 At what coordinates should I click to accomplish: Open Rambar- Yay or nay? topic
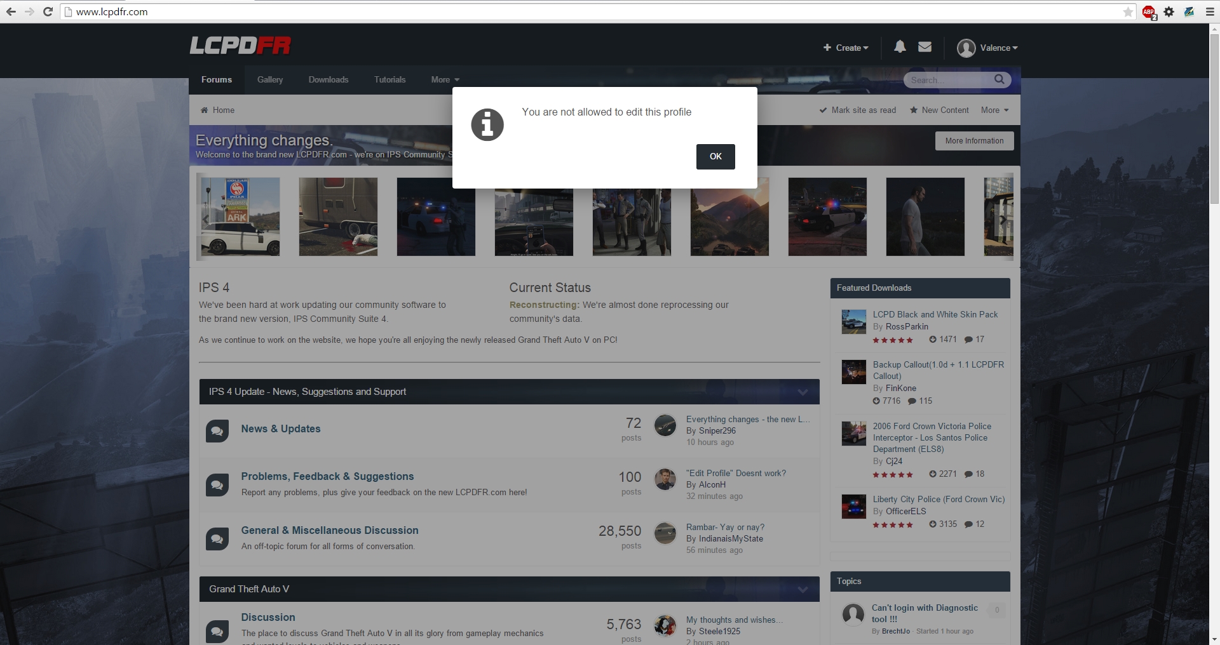point(725,527)
